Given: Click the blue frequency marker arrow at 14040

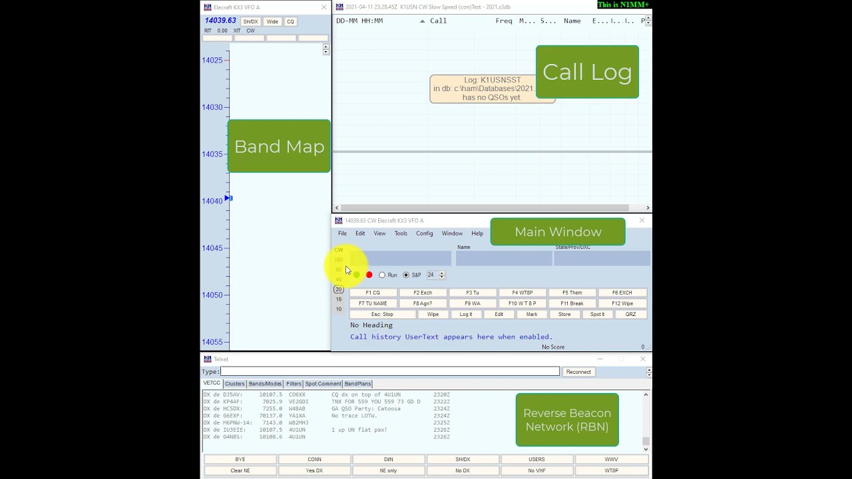Looking at the screenshot, I should 228,198.
